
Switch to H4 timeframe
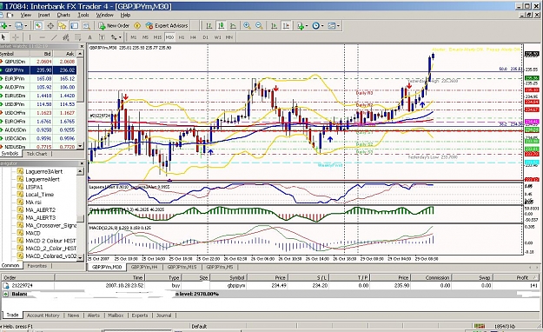[x=193, y=37]
